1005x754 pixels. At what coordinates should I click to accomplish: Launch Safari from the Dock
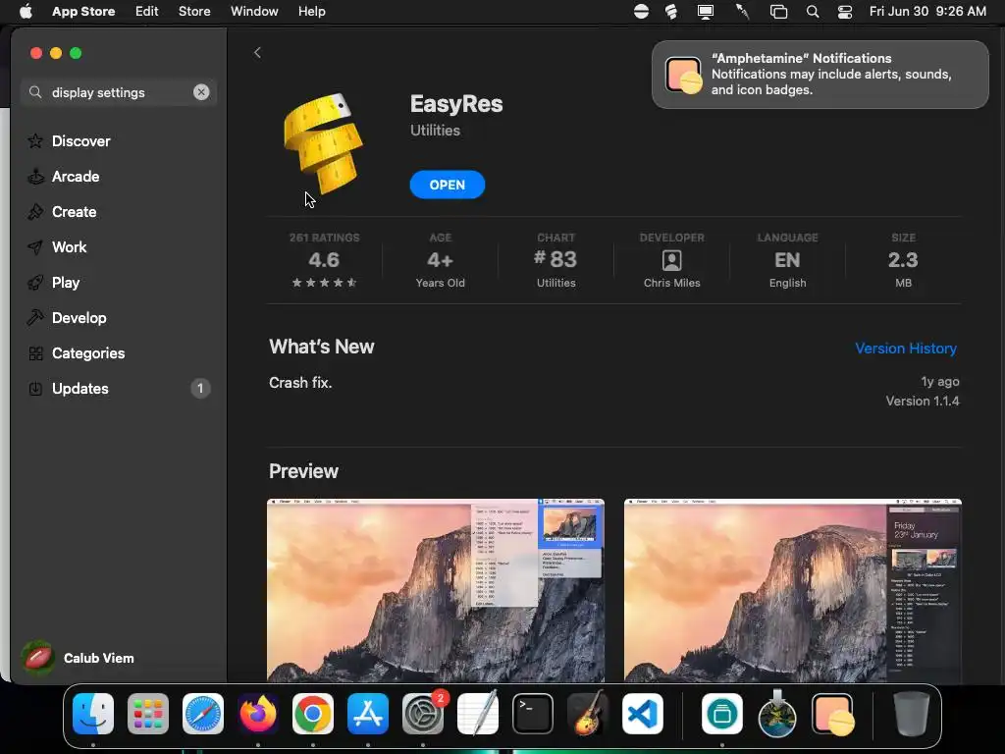pyautogui.click(x=202, y=714)
